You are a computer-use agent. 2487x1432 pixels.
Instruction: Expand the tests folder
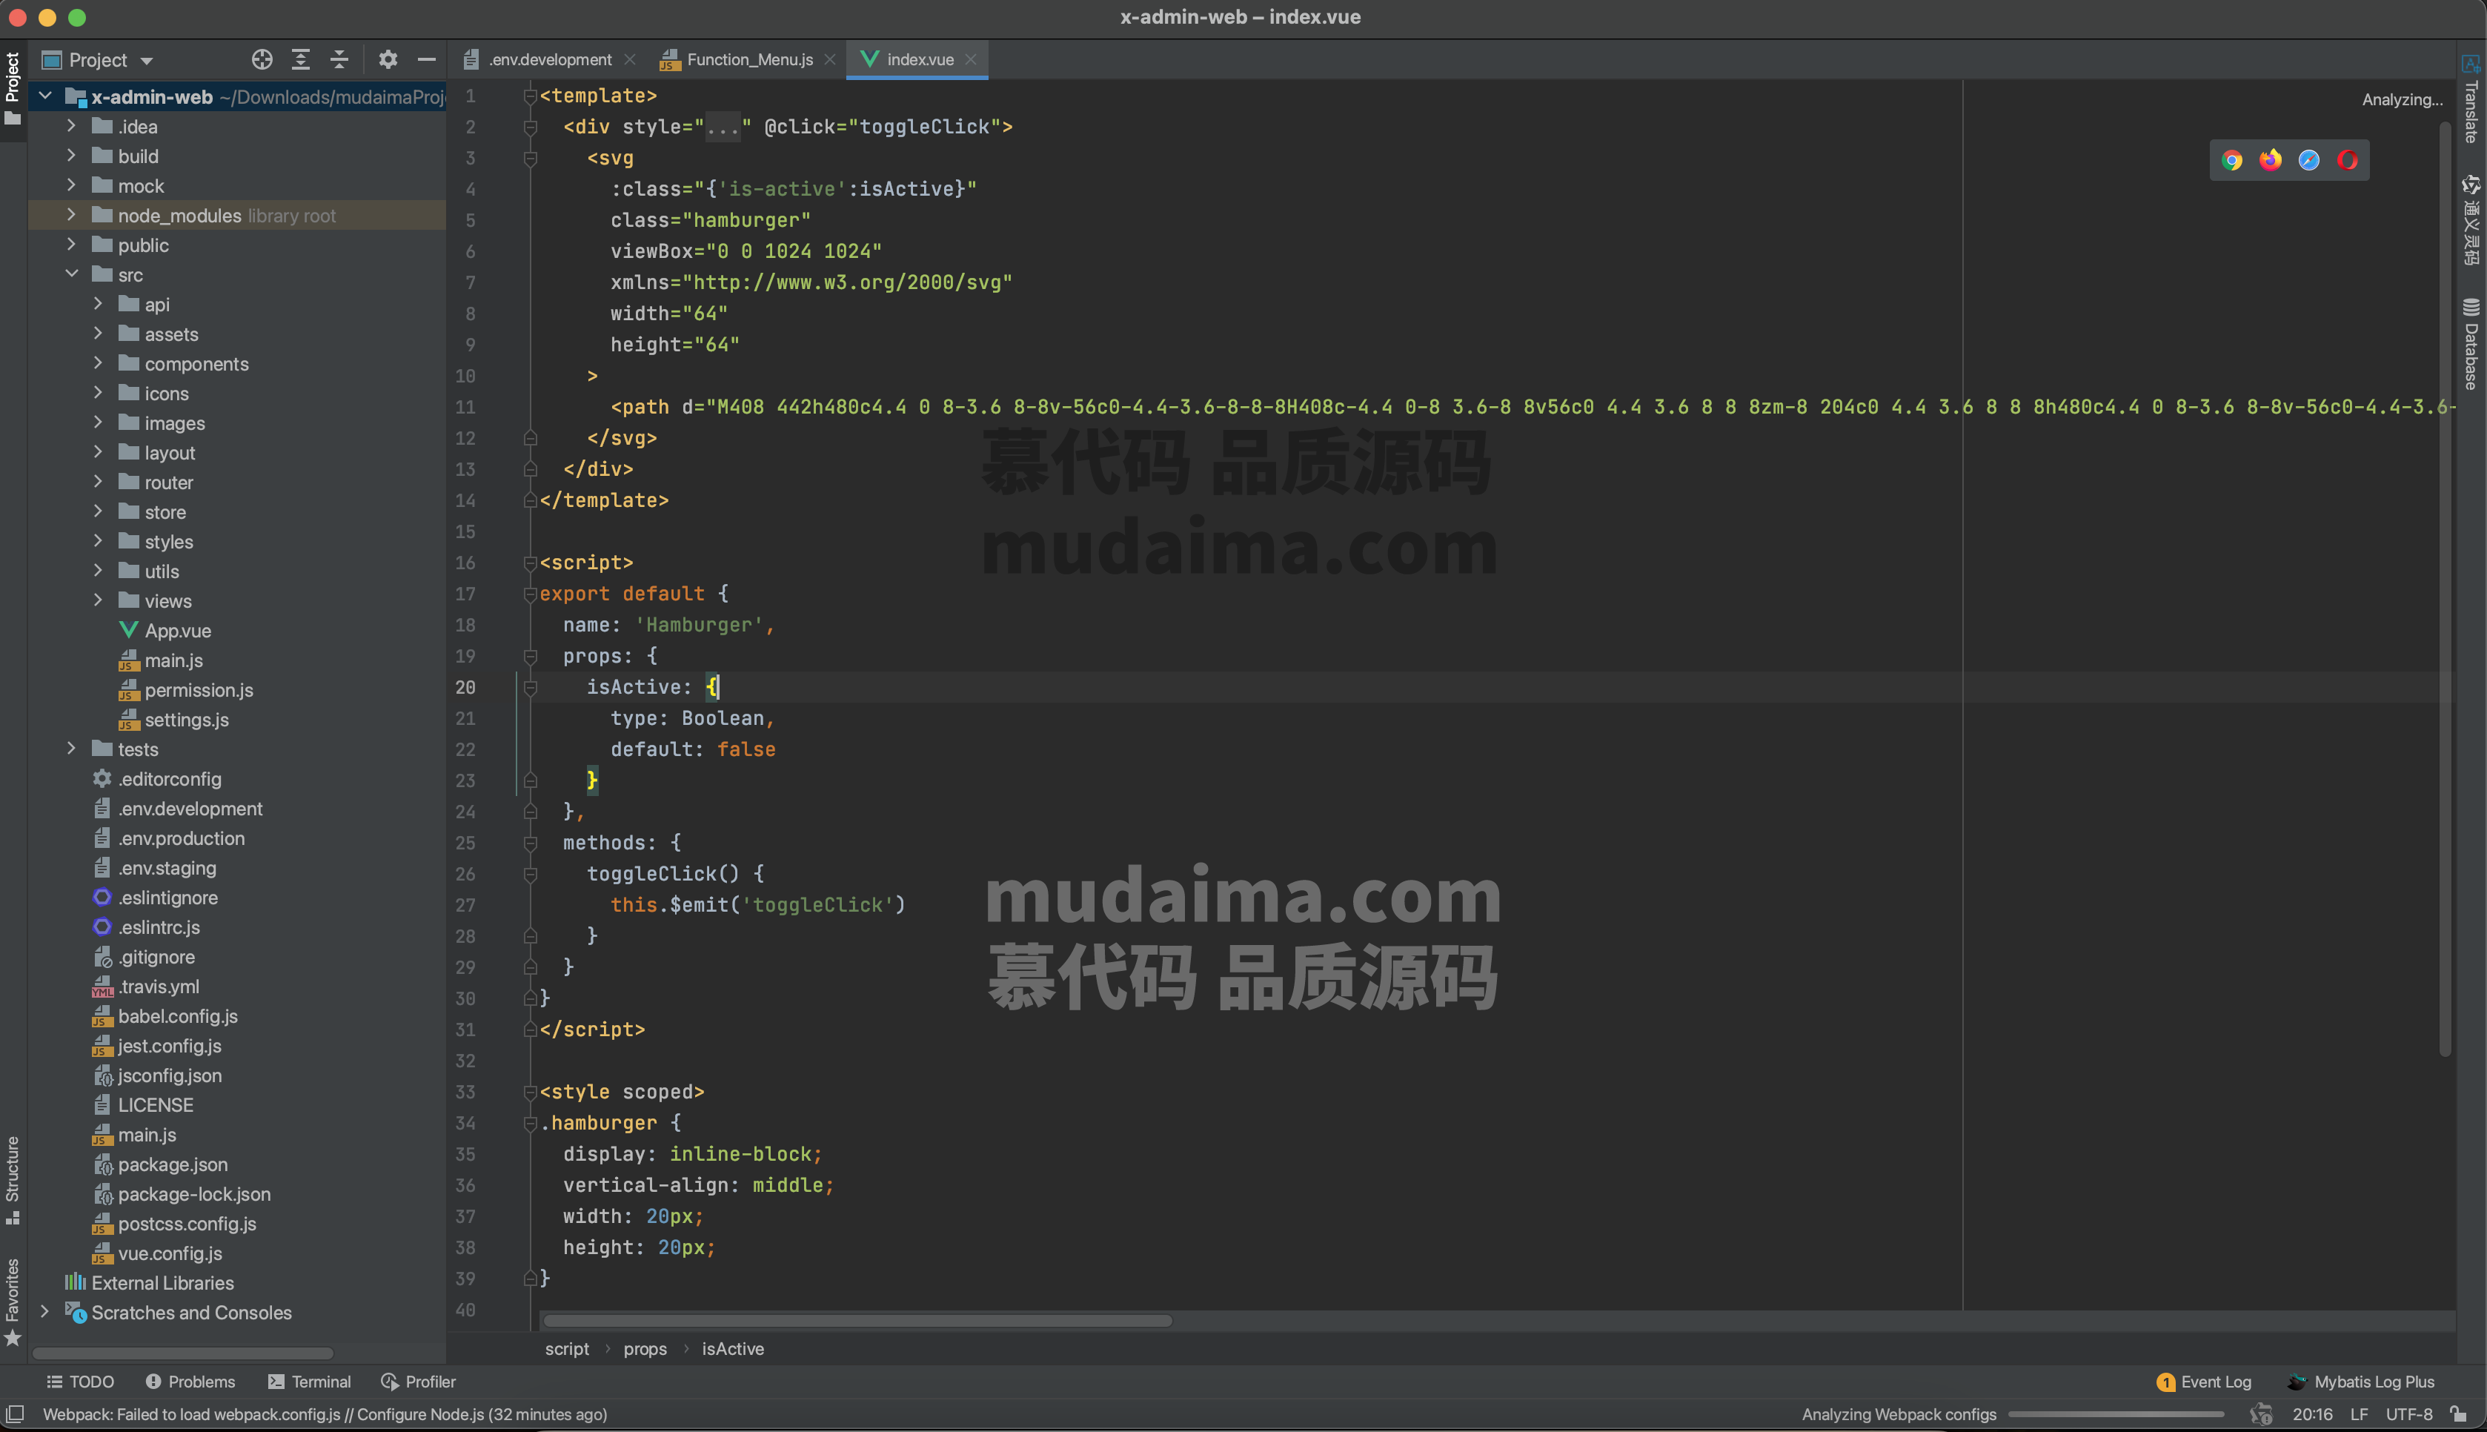click(x=71, y=749)
